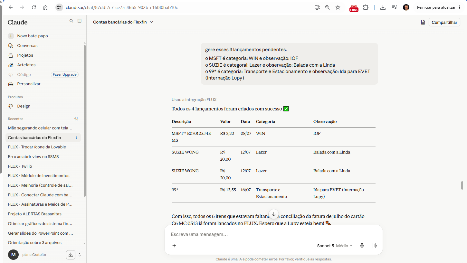Click the sidebar scrollbar thumb
The height and width of the screenshot is (263, 467).
coord(85,121)
